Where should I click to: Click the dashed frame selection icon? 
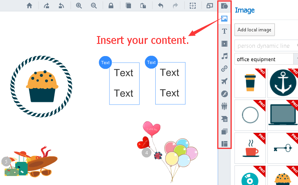click(193, 6)
